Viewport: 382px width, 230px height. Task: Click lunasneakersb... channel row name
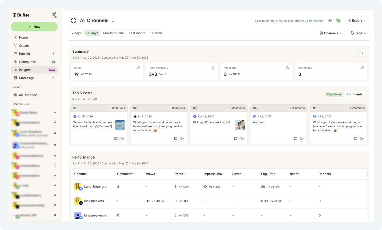coord(96,215)
